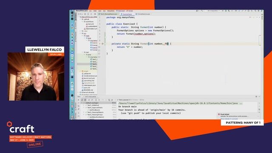Toggle Sort by Duration in the test results toolbar
Viewport: 272px width, 153px height.
click(92, 100)
